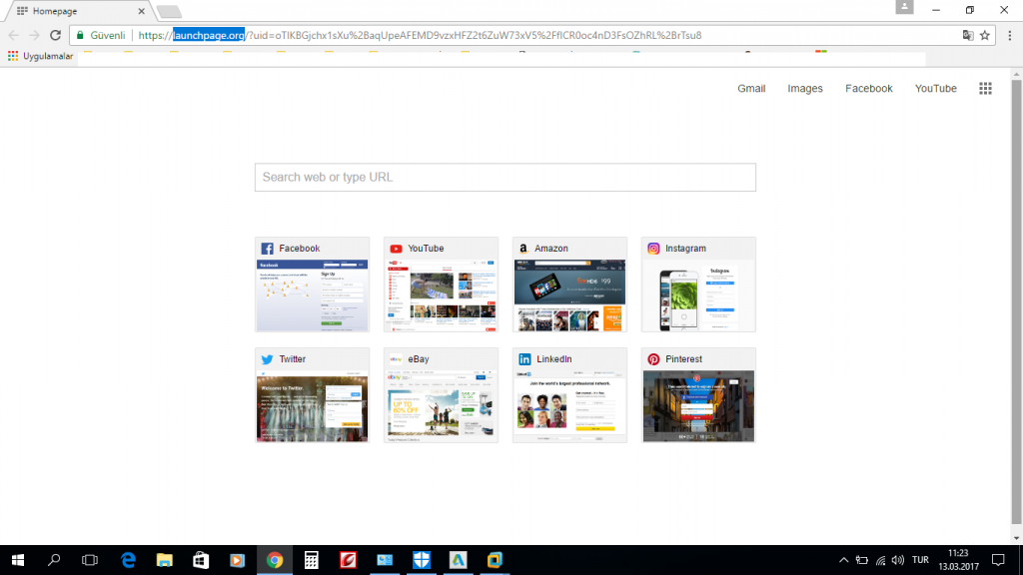Click the LinkedIn tile logo icon
The width and height of the screenshot is (1023, 575).
524,359
